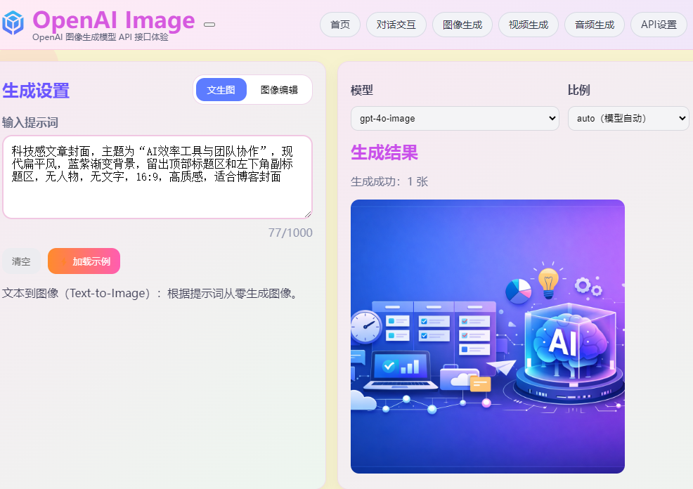The width and height of the screenshot is (693, 489).
Task: Go to the 首页 nav item
Action: coord(340,25)
